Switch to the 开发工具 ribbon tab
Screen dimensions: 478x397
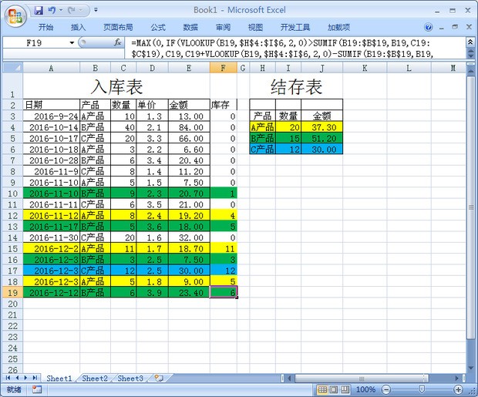pyautogui.click(x=295, y=28)
